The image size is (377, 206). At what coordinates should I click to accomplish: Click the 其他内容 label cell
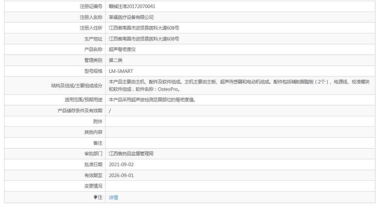(x=55, y=132)
